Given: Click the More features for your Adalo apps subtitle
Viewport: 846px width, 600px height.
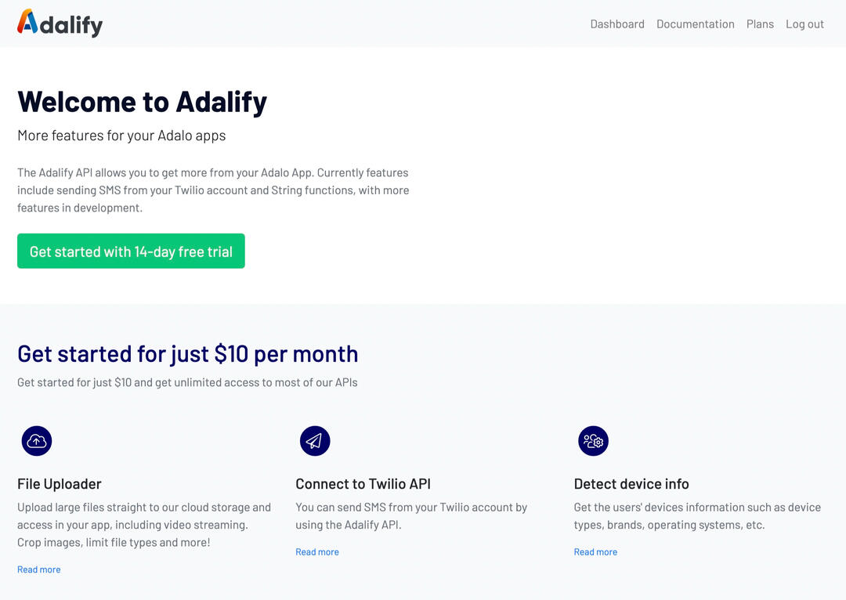Looking at the screenshot, I should [121, 136].
